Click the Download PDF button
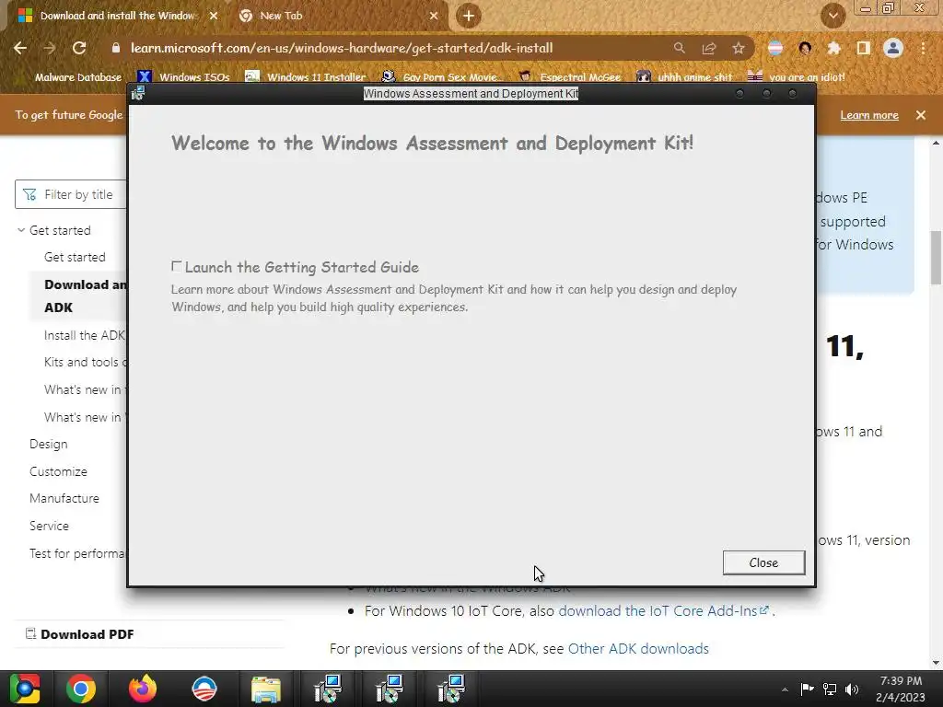The height and width of the screenshot is (707, 943). pyautogui.click(x=80, y=634)
